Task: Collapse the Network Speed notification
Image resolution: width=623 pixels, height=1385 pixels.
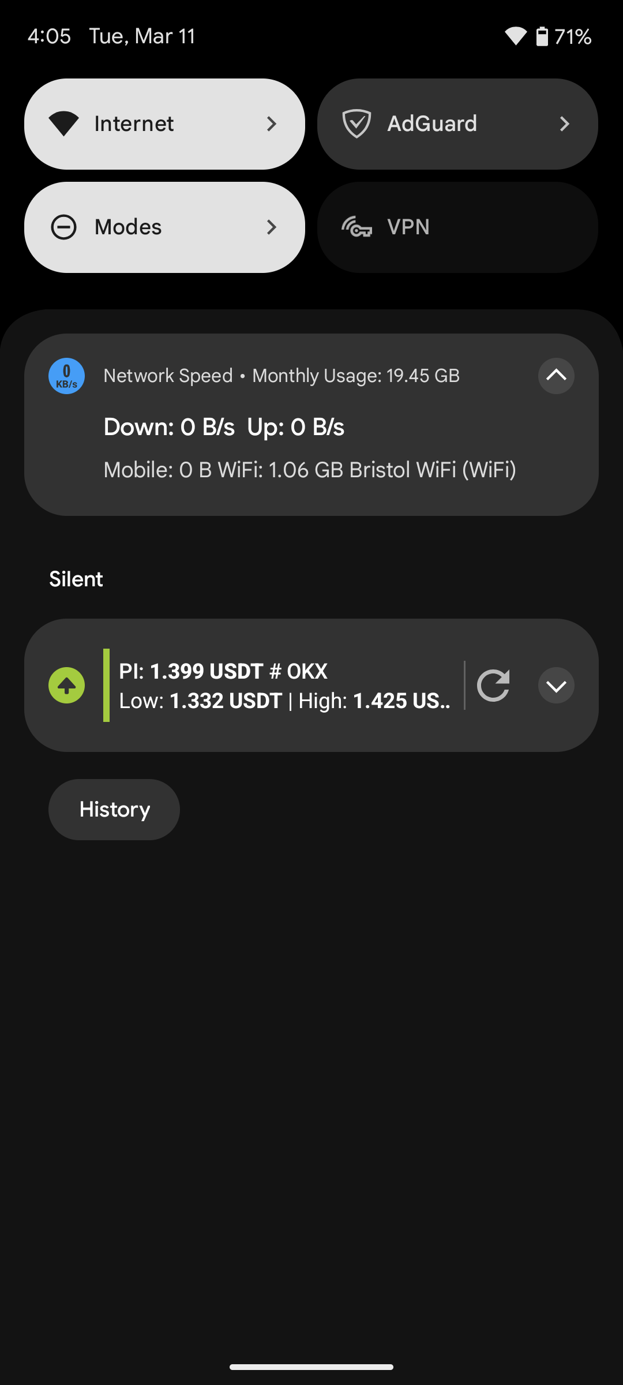Action: 556,376
